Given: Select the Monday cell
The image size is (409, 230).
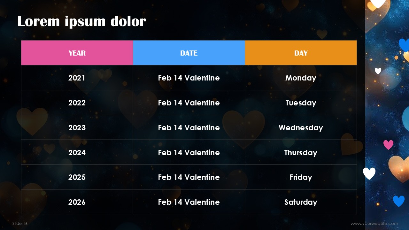Looking at the screenshot, I should (x=301, y=78).
